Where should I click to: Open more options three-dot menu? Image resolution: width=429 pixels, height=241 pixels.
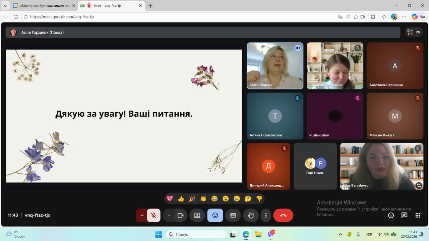(266, 216)
